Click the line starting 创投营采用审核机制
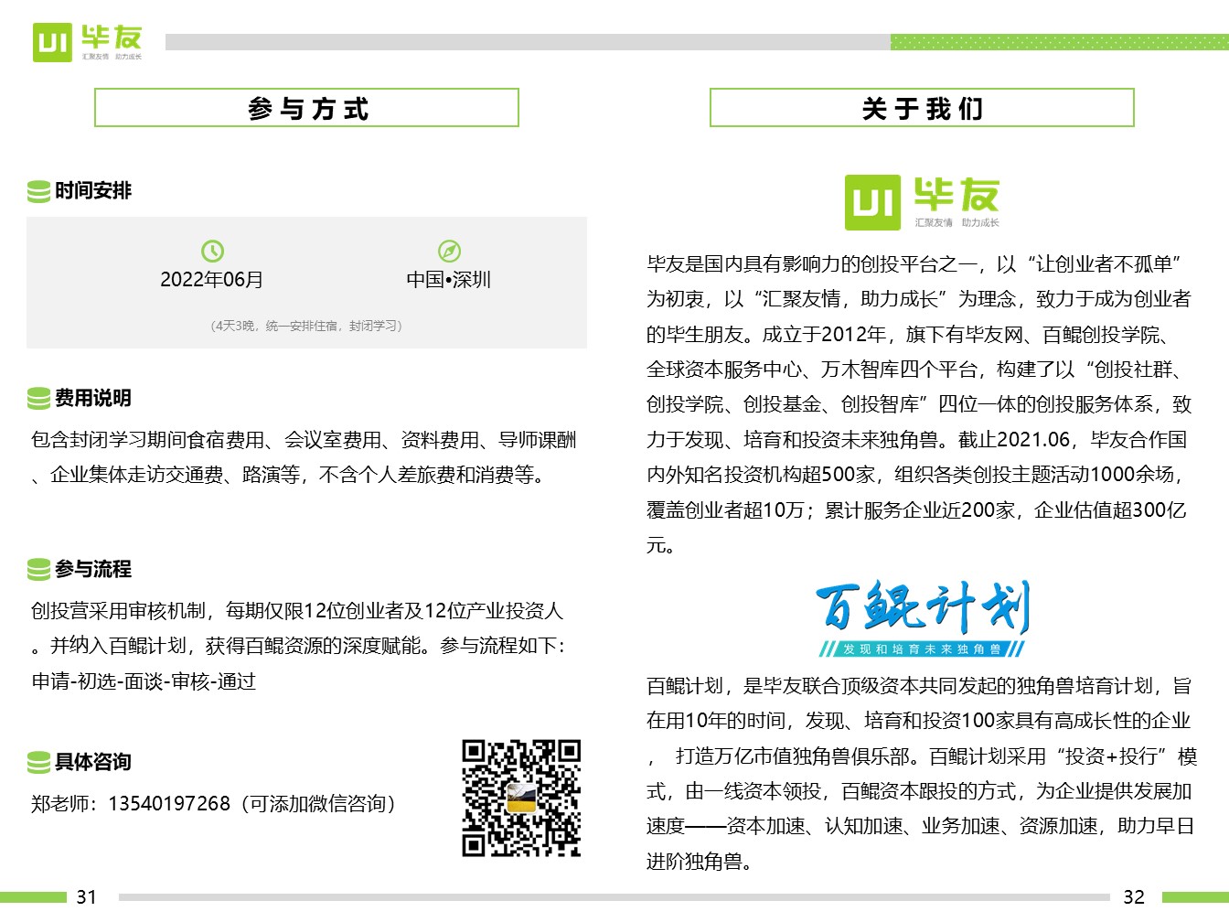Viewport: 1229px width, 922px height. 297,611
